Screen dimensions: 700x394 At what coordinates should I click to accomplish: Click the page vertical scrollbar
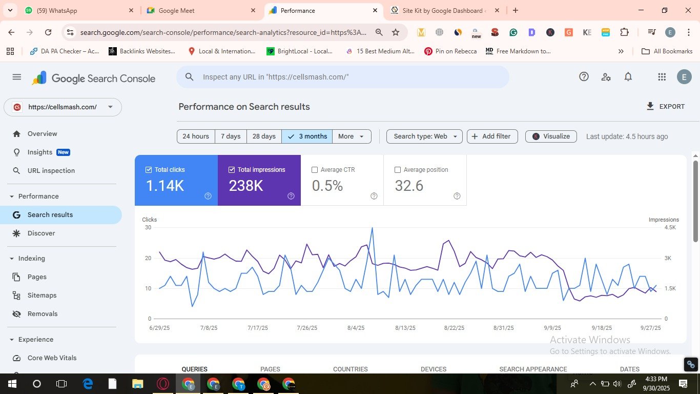tap(695, 200)
